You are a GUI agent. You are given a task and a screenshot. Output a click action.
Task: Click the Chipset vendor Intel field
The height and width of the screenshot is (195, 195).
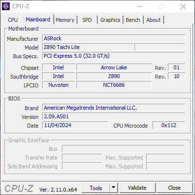(x=59, y=67)
